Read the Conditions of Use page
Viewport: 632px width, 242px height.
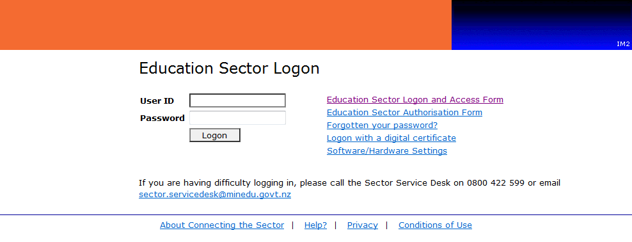[x=435, y=225]
